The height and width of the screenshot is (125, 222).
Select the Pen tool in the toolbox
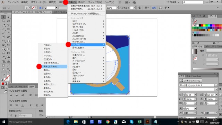(3, 25)
